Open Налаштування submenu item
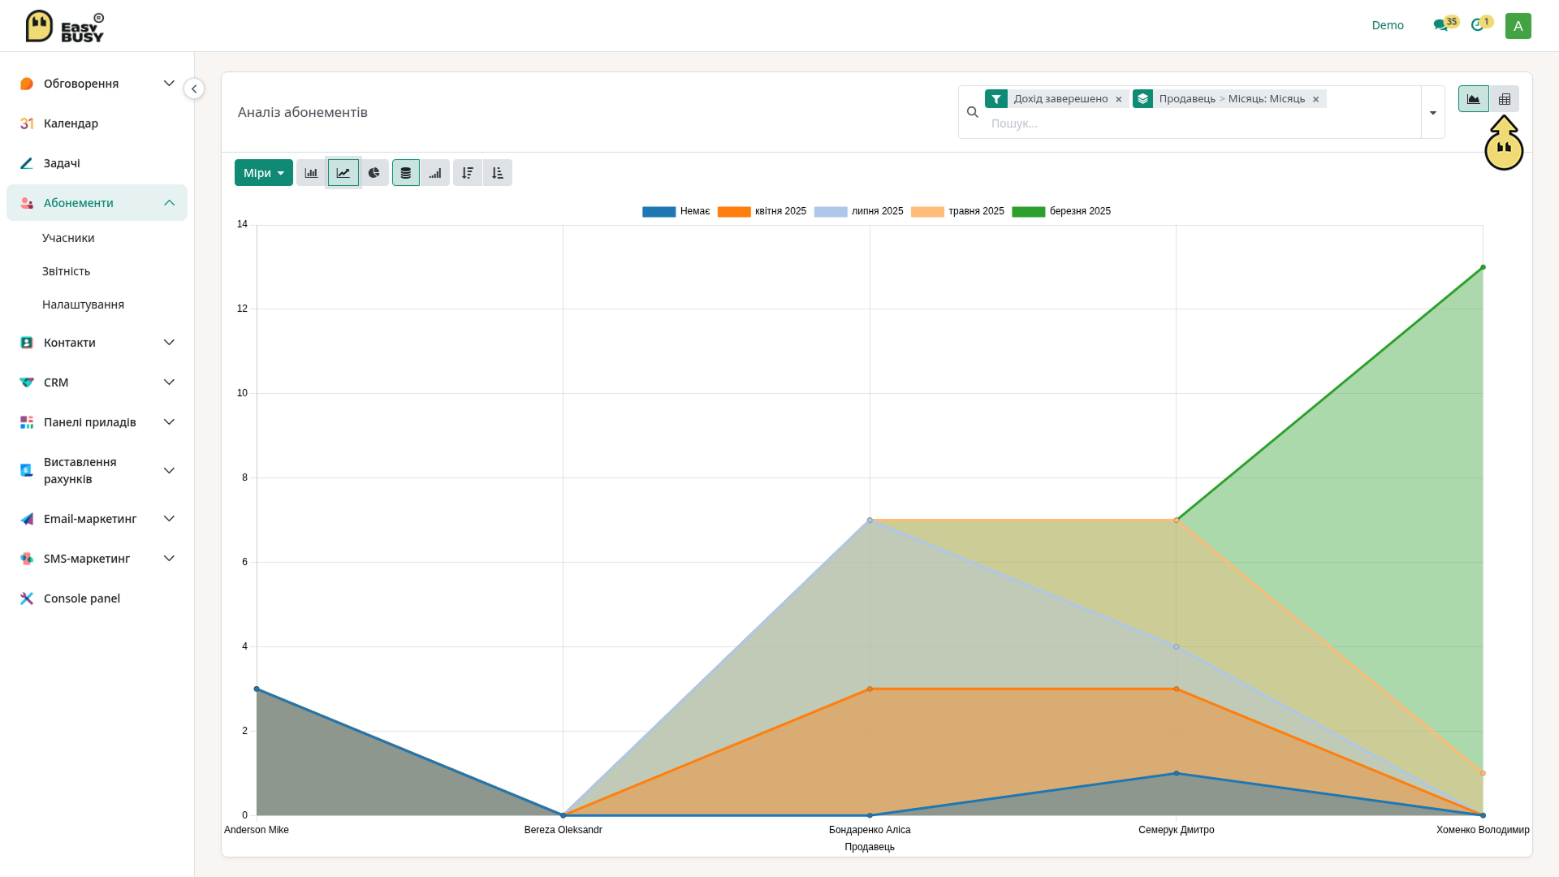The width and height of the screenshot is (1559, 877). [84, 305]
